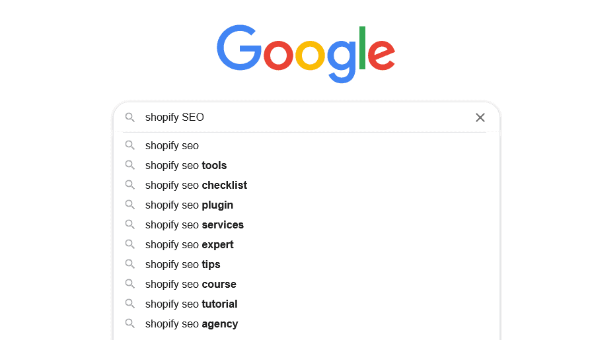590x340 pixels.
Task: Click the magnifier icon beside 'shopify seo course'
Action: [129, 284]
